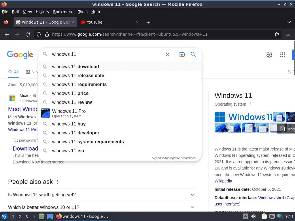This screenshot has width=295, height=221.
Task: Open the History menu
Action: [43, 12]
